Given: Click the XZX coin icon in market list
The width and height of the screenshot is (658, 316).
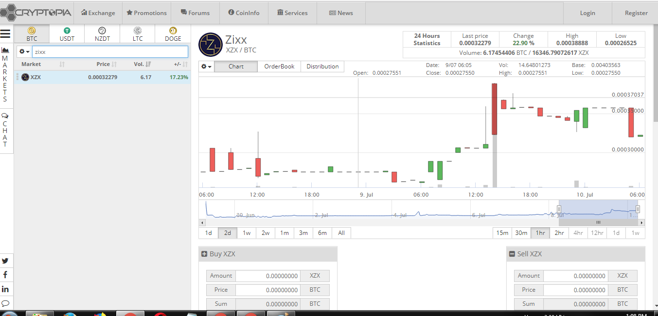Looking at the screenshot, I should (x=25, y=77).
